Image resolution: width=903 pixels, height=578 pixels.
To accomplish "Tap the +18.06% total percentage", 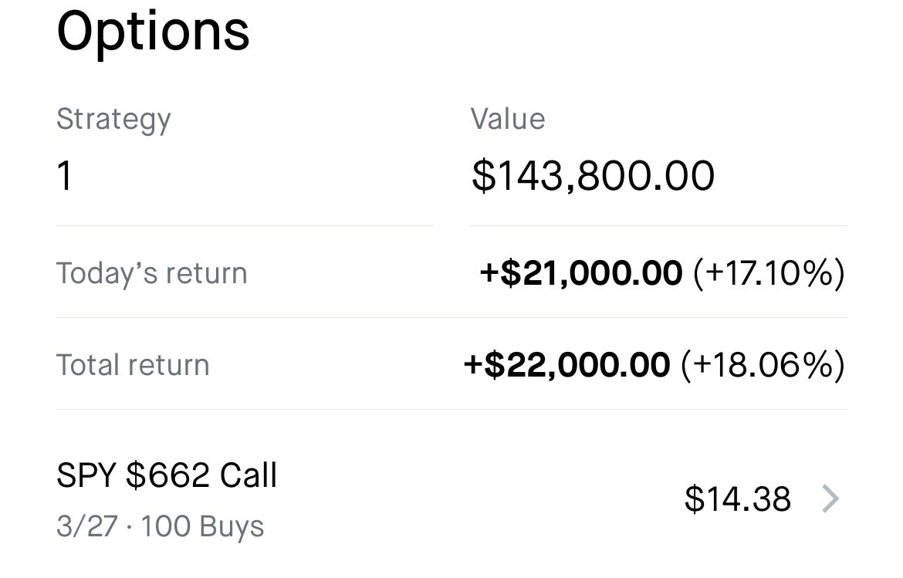I will 762,365.
